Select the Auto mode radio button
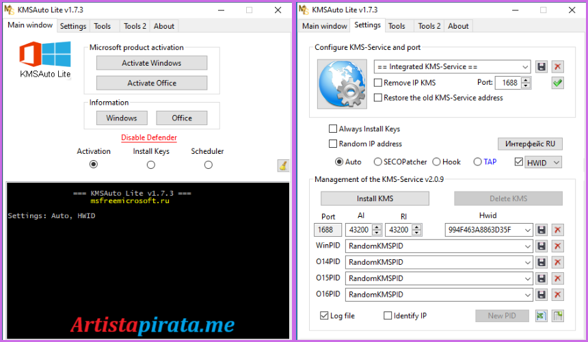This screenshot has width=588, height=342. click(339, 161)
